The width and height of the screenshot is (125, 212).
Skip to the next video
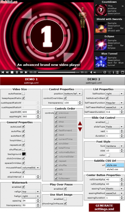(x=26, y=72)
